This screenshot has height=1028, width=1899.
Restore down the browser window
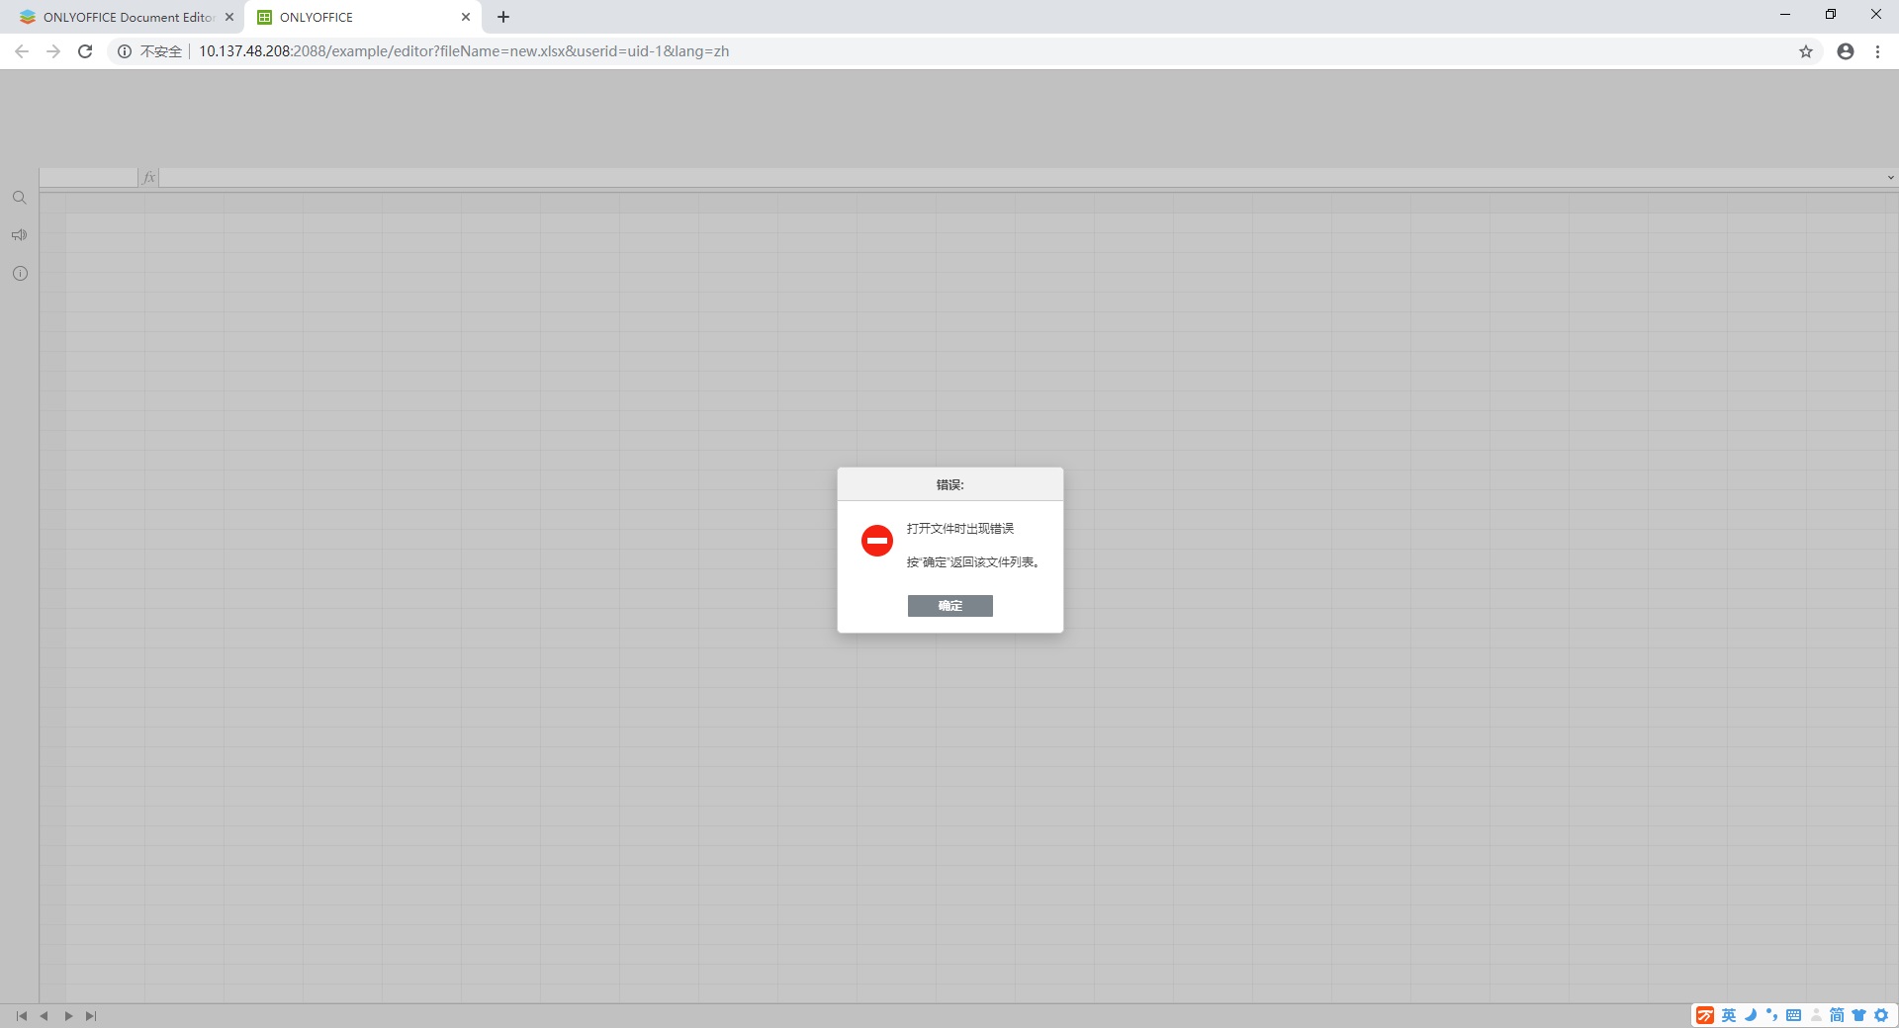pos(1831,15)
